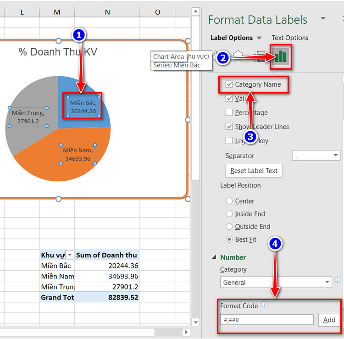Select column O header
344x339 pixels.
[x=157, y=12]
